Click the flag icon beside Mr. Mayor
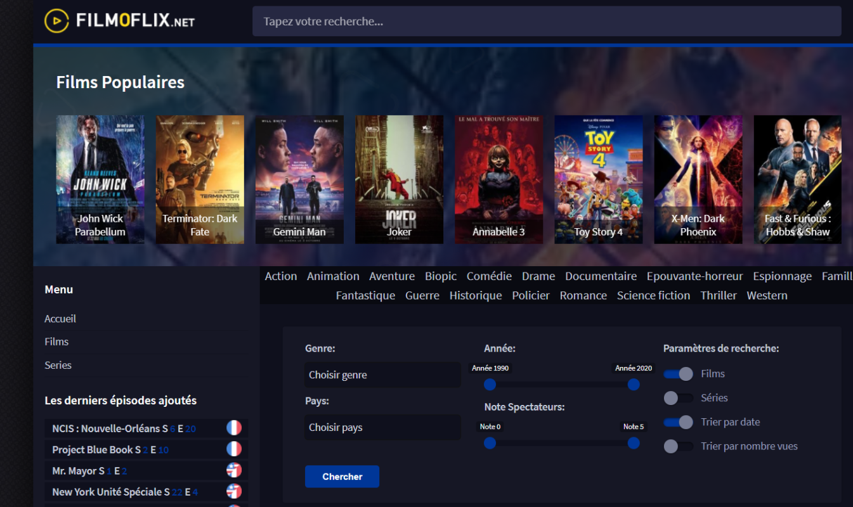The width and height of the screenshot is (853, 507). click(x=234, y=470)
